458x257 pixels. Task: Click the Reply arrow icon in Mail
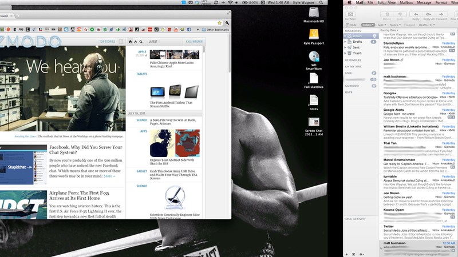(x=416, y=14)
